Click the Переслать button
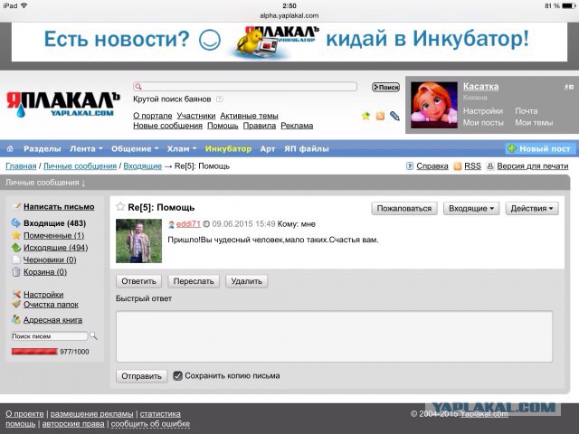The image size is (579, 434). tap(194, 281)
